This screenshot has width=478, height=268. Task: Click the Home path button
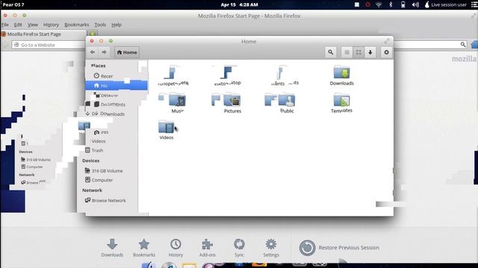point(127,52)
